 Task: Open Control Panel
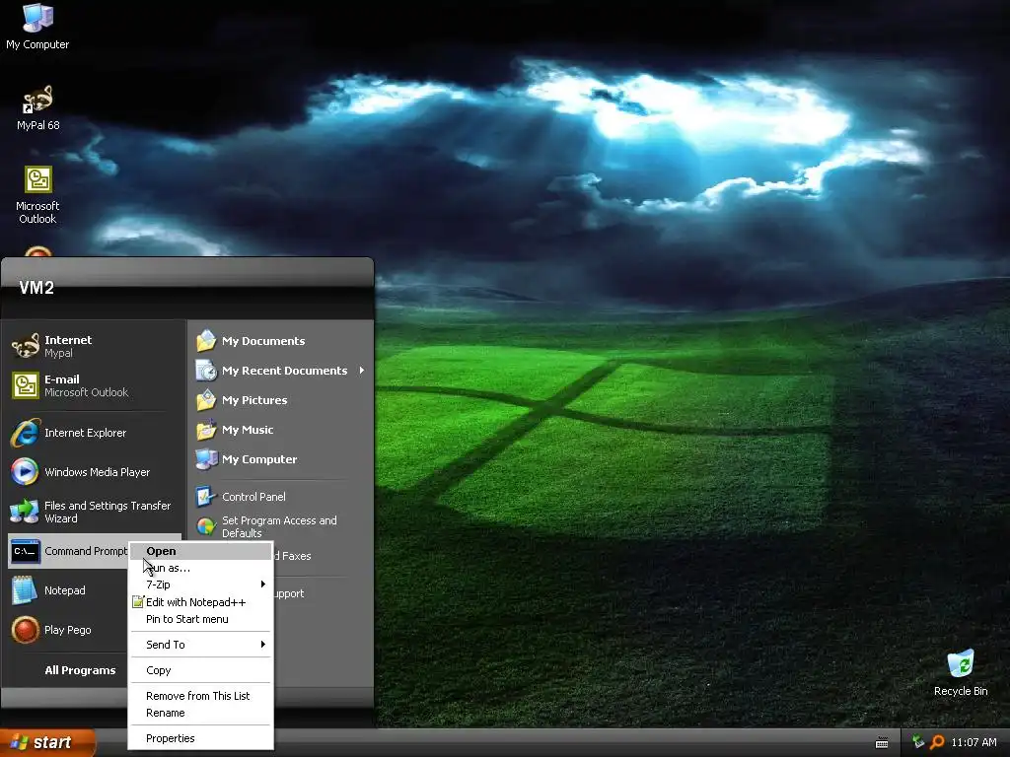pyautogui.click(x=281, y=497)
